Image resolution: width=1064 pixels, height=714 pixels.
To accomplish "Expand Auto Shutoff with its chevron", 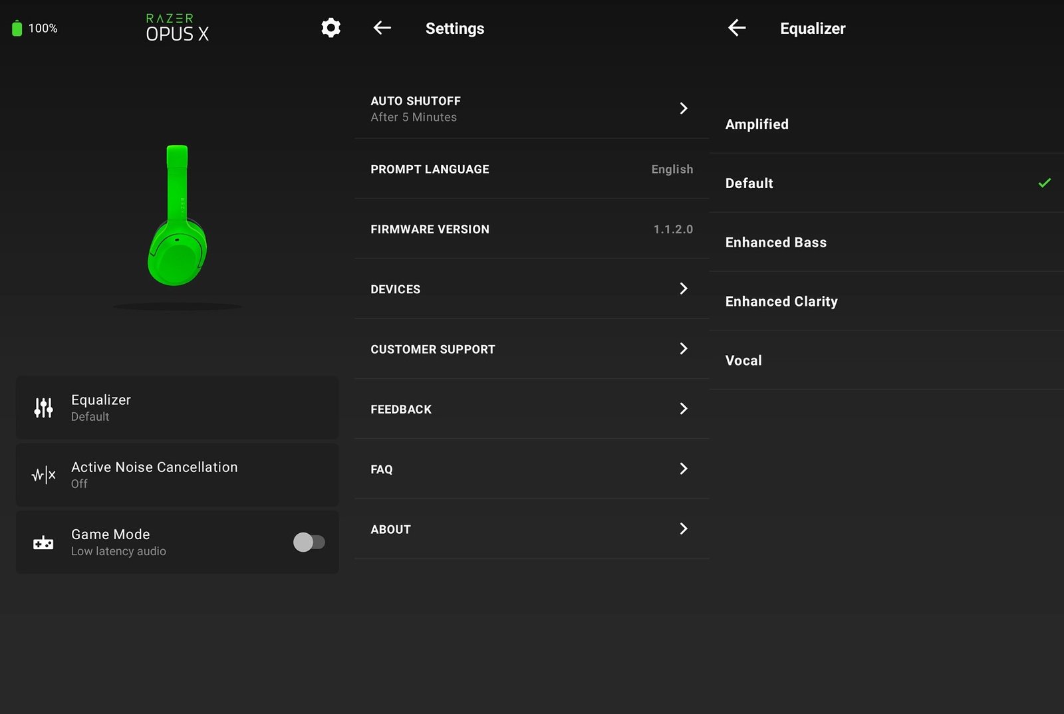I will (684, 108).
